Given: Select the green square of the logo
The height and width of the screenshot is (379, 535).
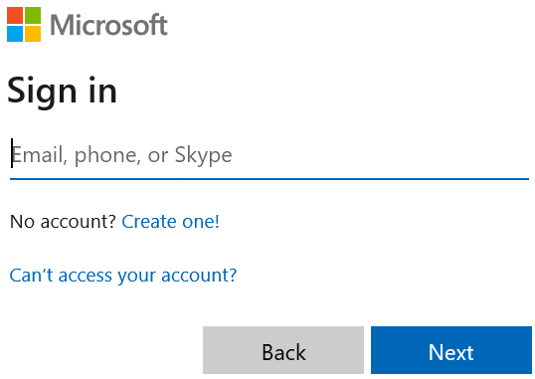Looking at the screenshot, I should coord(33,15).
